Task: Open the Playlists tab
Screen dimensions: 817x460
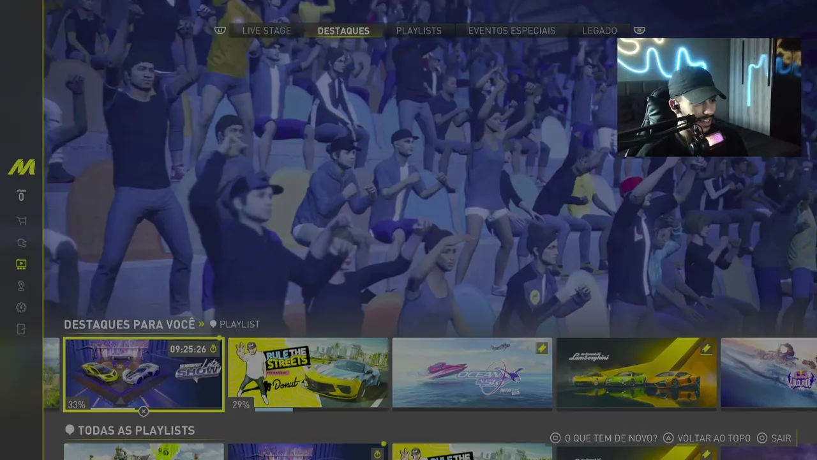Action: point(419,31)
